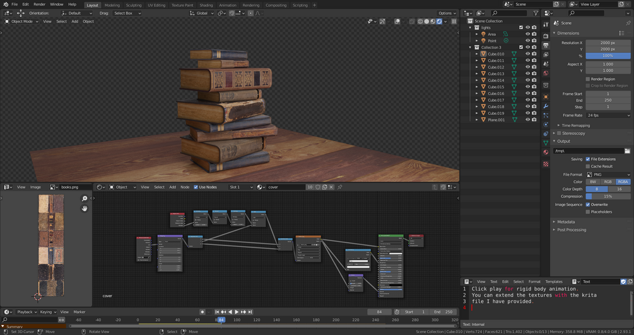Open the Object properties orange square tab

tap(546, 97)
